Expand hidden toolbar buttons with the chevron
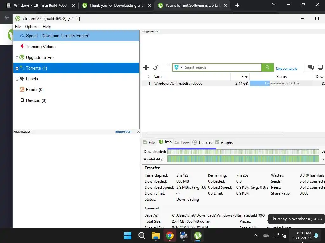The height and width of the screenshot is (243, 325). (x=168, y=65)
